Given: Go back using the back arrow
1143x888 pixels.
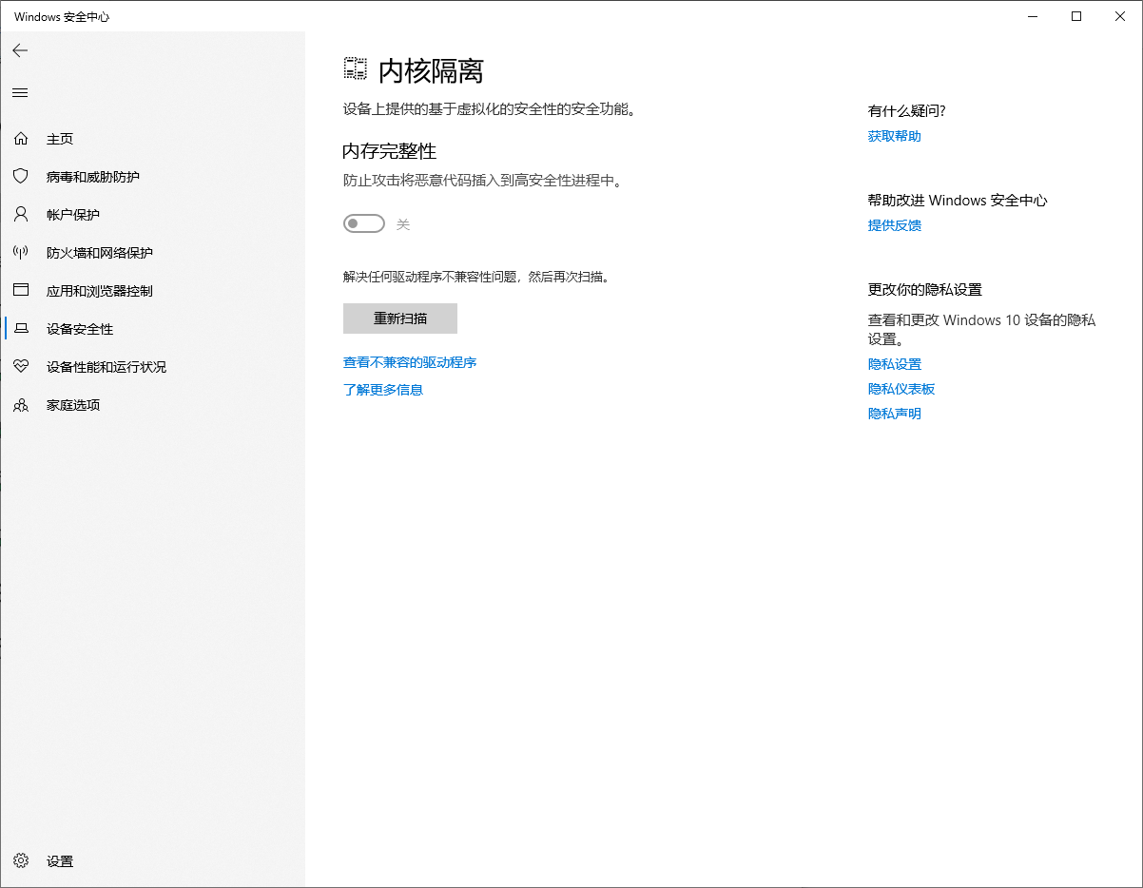Looking at the screenshot, I should point(20,50).
